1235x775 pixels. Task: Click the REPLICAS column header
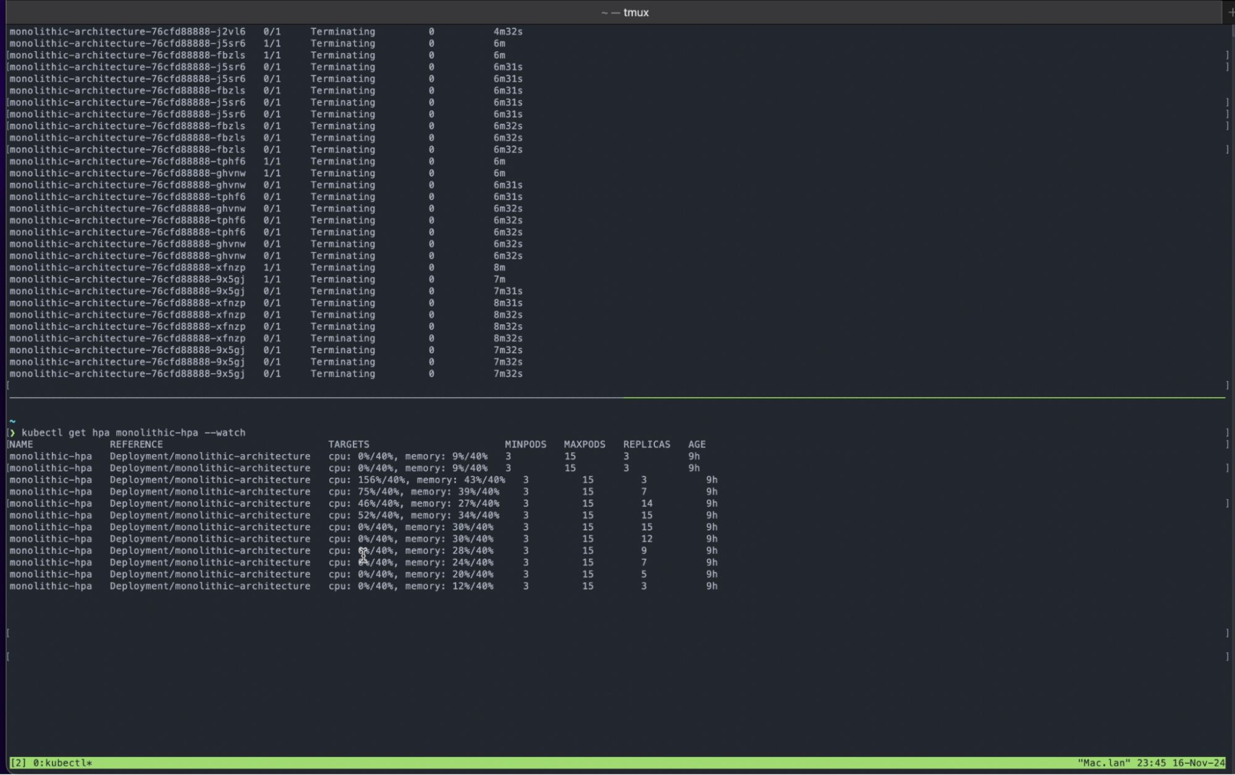[646, 444]
